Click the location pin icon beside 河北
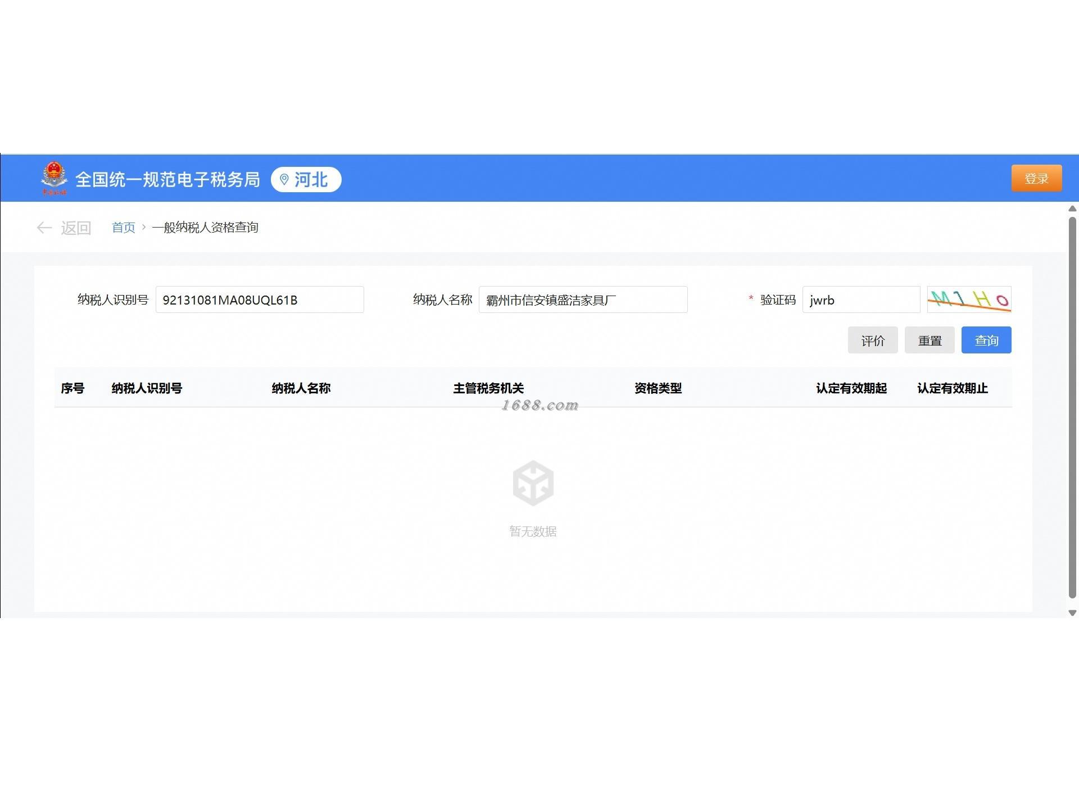 click(284, 179)
